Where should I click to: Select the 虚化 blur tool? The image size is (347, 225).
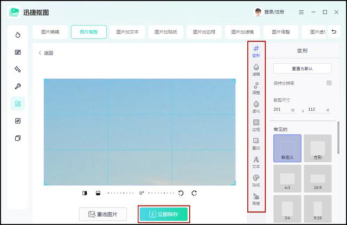(256, 107)
